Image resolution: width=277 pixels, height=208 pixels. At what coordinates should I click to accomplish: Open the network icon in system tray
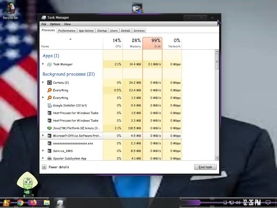click(232, 203)
